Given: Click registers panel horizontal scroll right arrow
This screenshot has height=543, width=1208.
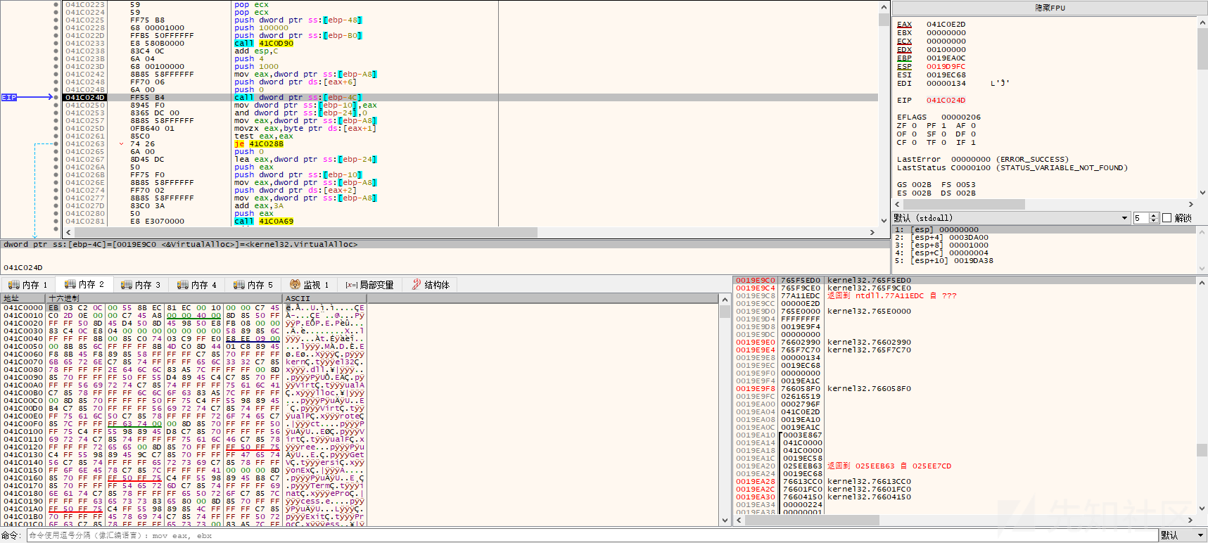Looking at the screenshot, I should (x=1190, y=205).
